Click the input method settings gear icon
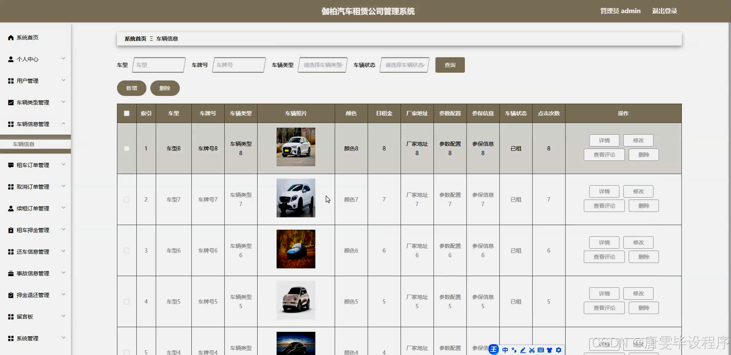The width and height of the screenshot is (731, 355). pyautogui.click(x=559, y=350)
